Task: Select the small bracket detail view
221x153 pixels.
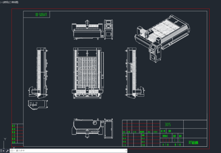Action: (38, 105)
